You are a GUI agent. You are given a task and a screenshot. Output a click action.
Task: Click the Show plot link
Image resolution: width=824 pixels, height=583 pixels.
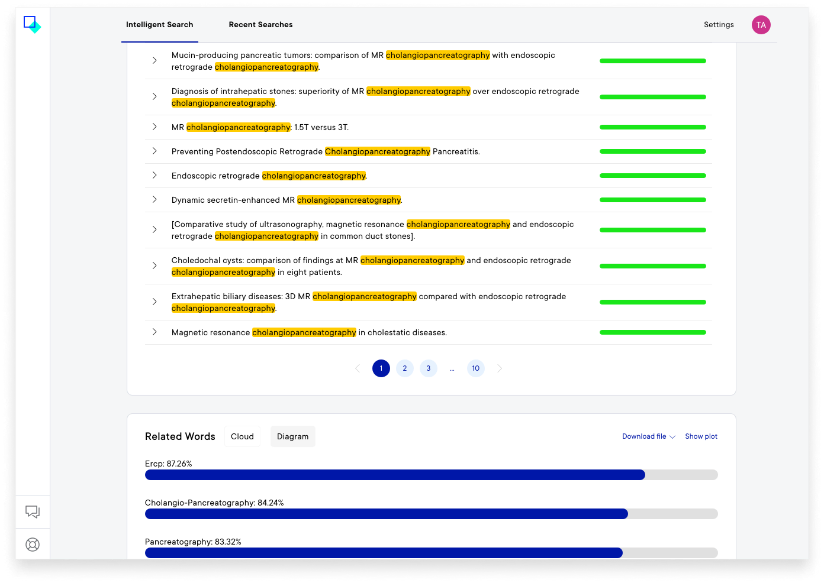point(701,436)
